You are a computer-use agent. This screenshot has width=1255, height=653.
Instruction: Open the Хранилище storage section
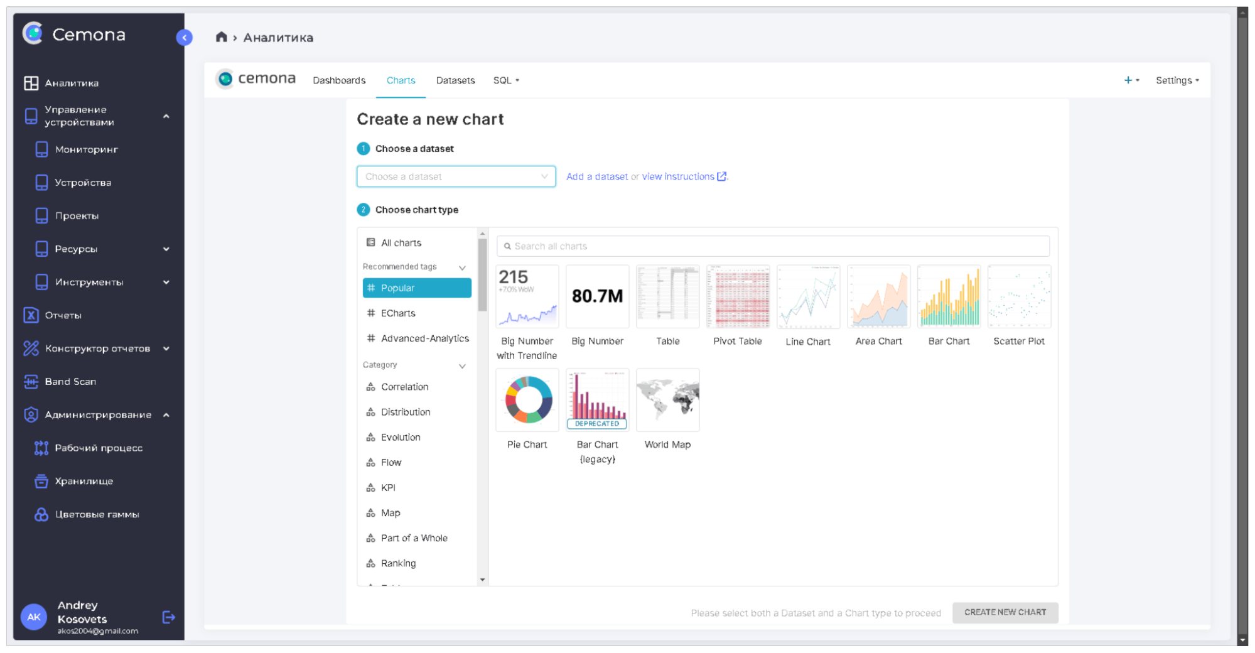(x=83, y=481)
